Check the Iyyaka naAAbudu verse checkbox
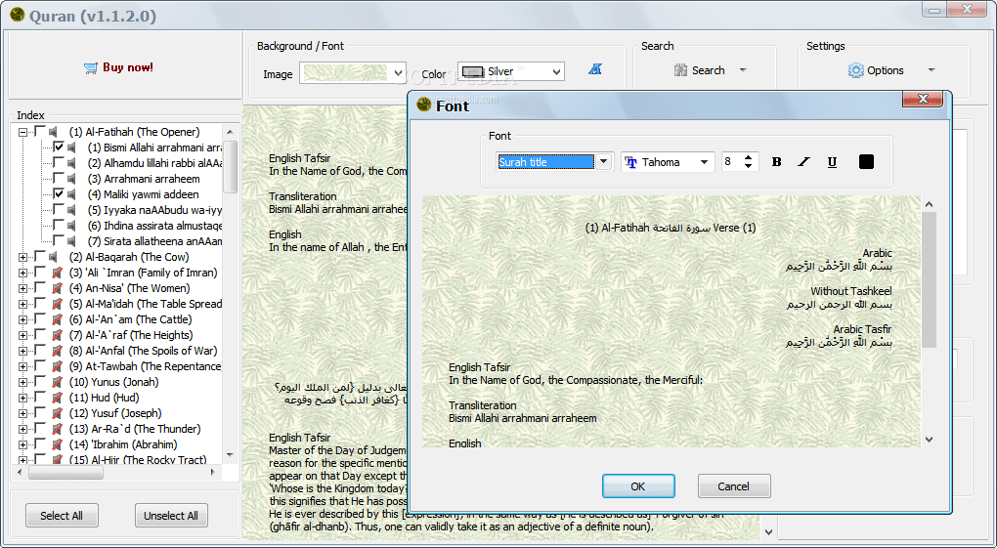The image size is (997, 548). [59, 210]
